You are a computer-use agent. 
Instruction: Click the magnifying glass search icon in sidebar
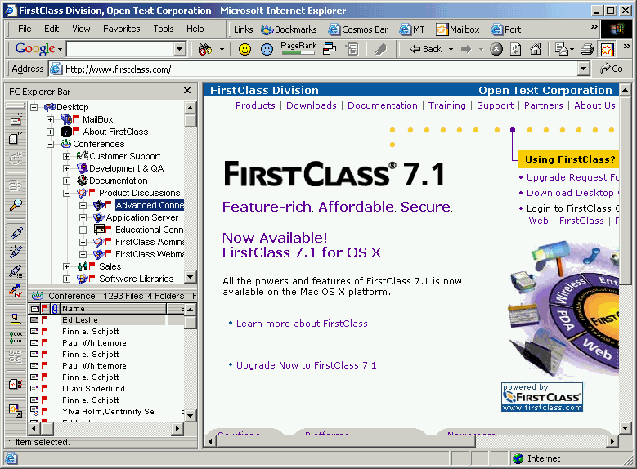(x=16, y=205)
